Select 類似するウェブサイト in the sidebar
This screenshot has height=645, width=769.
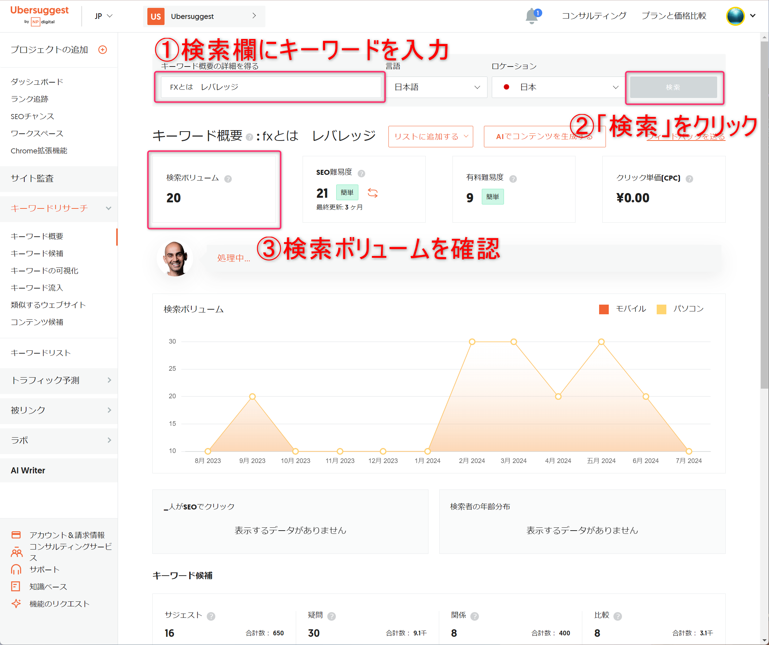tap(48, 305)
